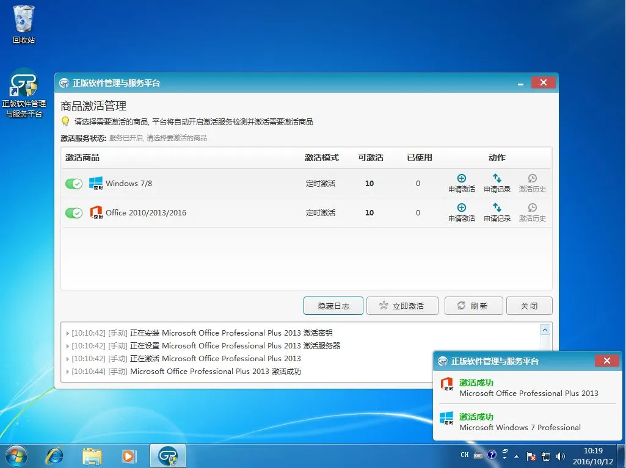Click the 关闭 button

click(x=530, y=306)
